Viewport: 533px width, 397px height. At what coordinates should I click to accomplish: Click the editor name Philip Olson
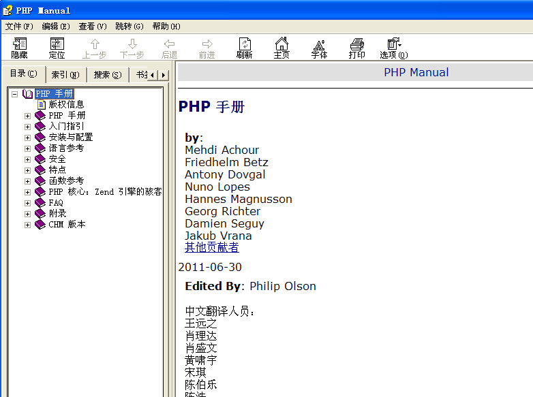[283, 286]
